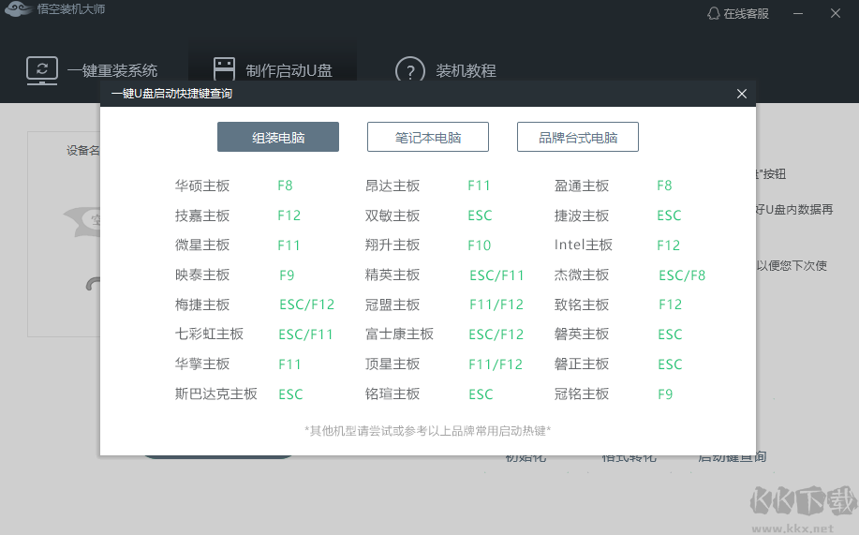
Task: Click the 梅捷主板 row label
Action: coord(202,305)
